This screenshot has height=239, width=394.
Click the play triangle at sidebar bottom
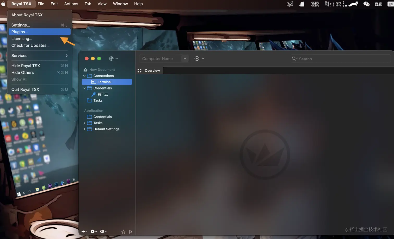tap(131, 232)
